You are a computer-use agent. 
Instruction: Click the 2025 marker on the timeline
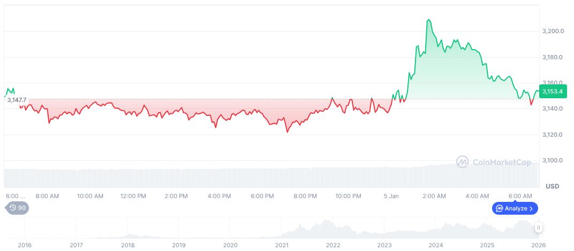(x=487, y=245)
